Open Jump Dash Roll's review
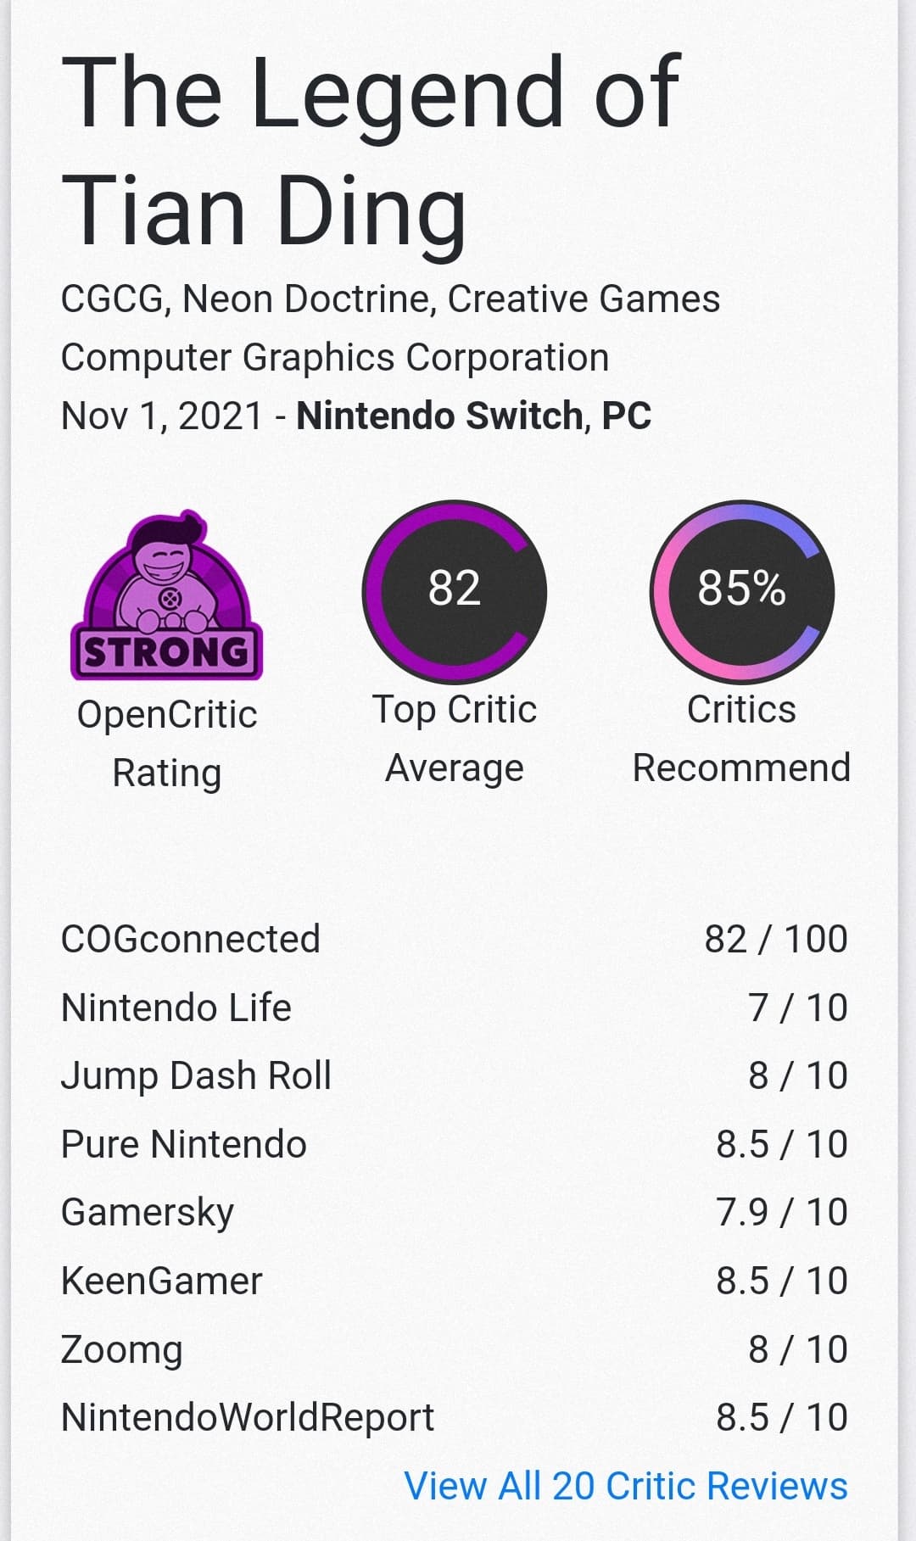Image resolution: width=916 pixels, height=1541 pixels. click(196, 1075)
